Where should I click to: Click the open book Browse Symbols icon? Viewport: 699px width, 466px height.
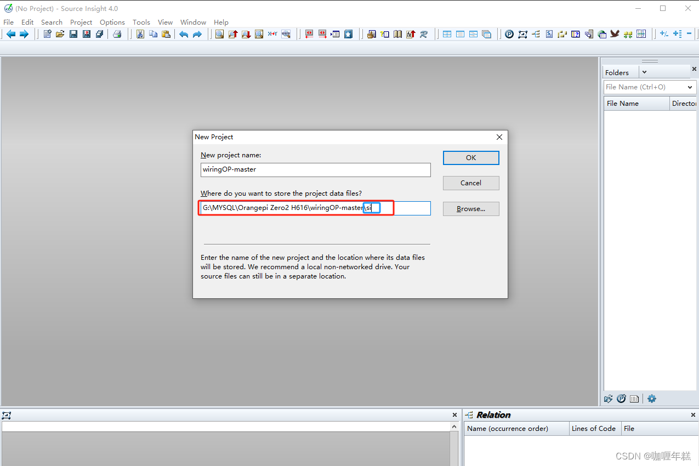point(398,34)
